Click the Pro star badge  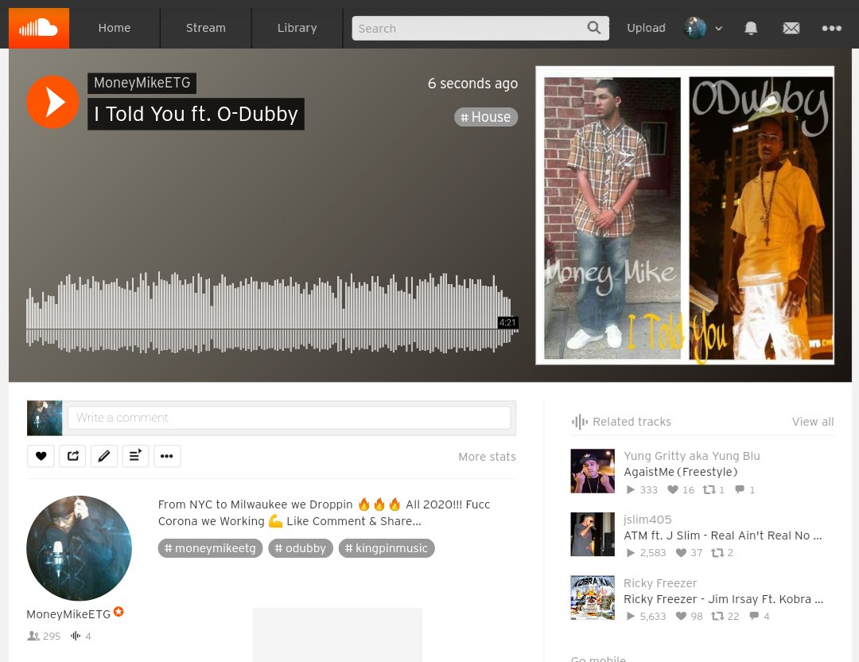[x=119, y=612]
